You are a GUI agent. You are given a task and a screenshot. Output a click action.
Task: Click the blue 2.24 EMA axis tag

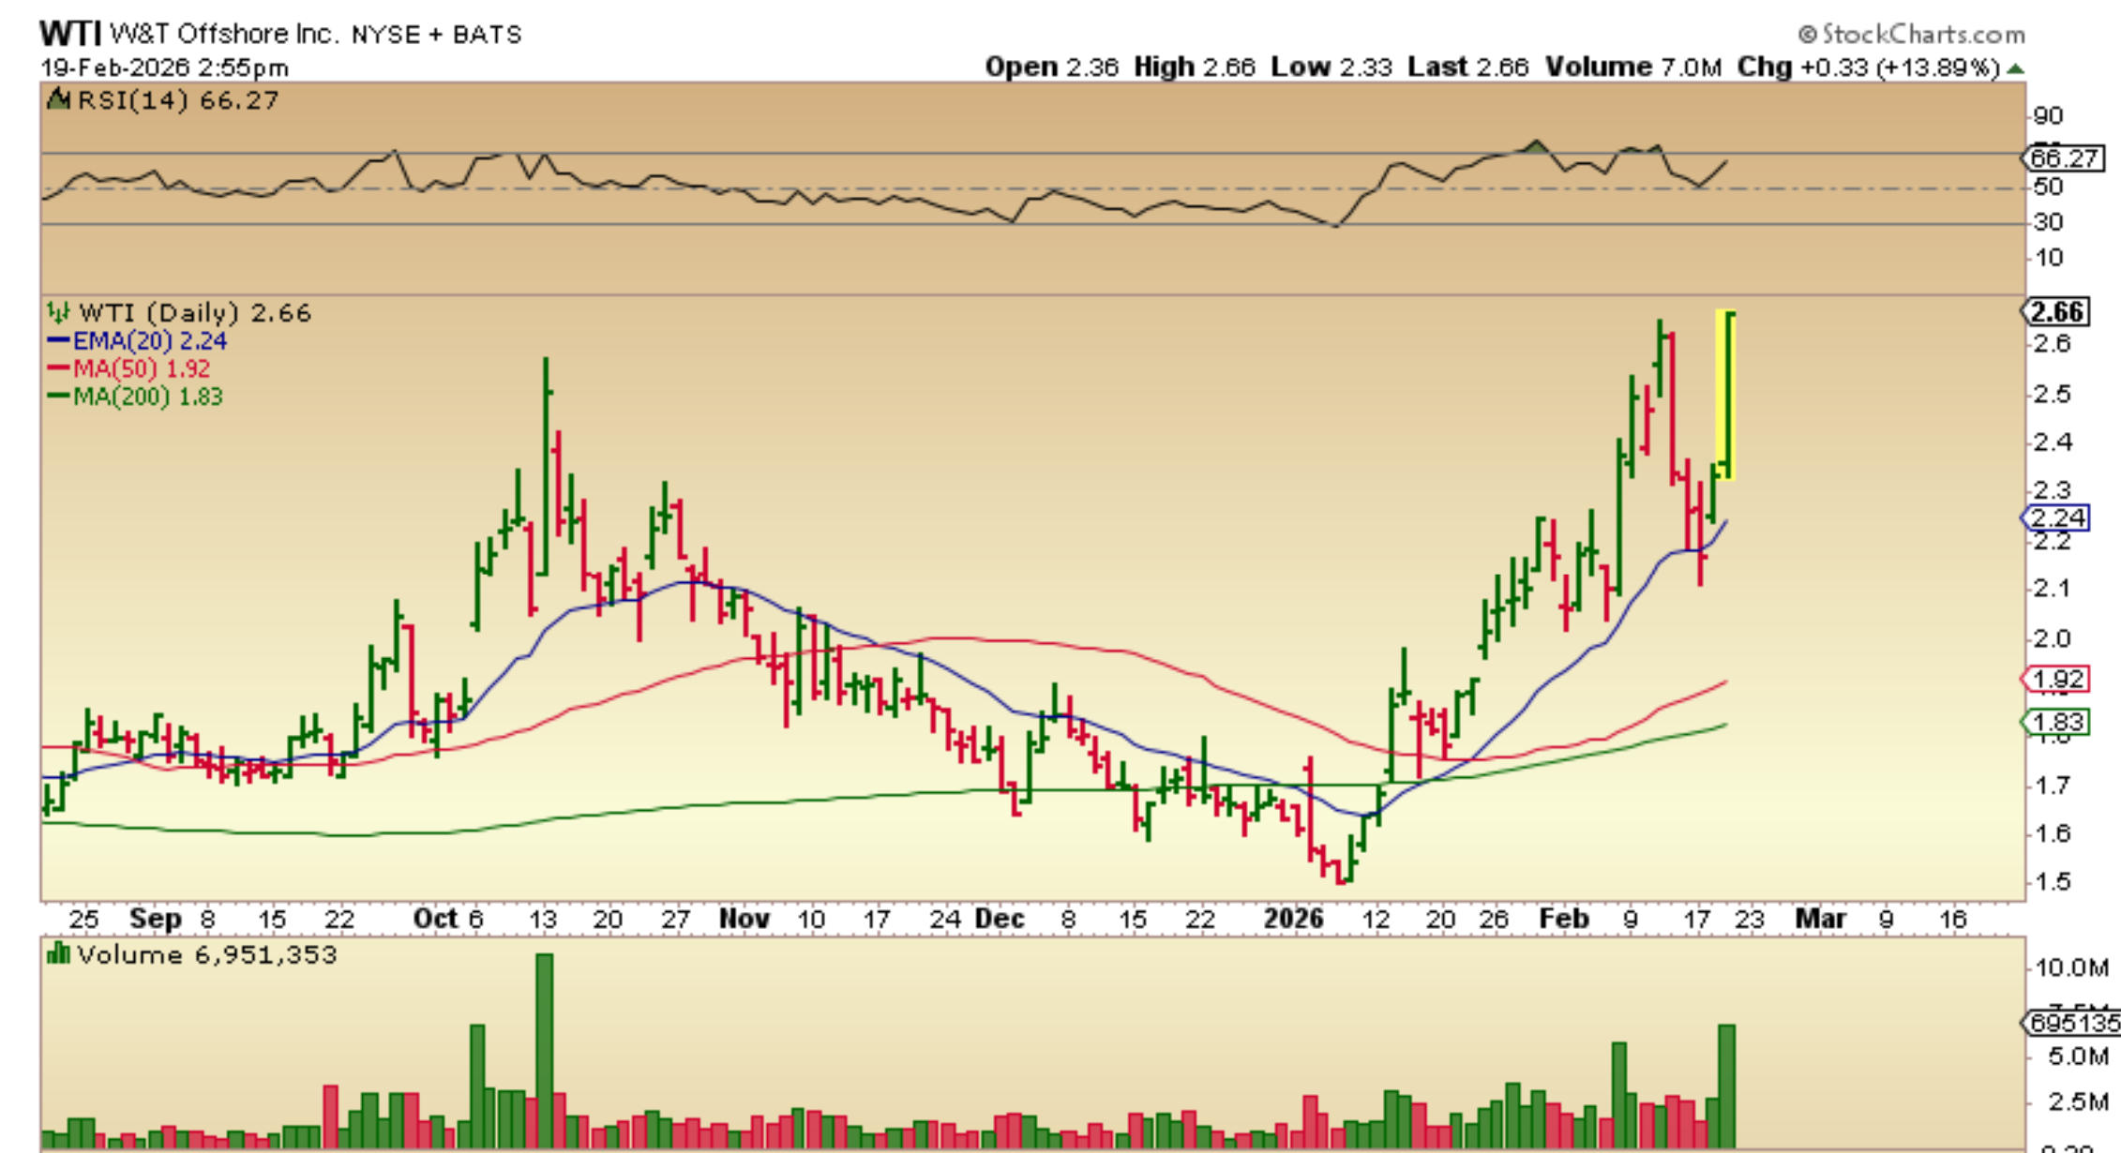[2056, 517]
